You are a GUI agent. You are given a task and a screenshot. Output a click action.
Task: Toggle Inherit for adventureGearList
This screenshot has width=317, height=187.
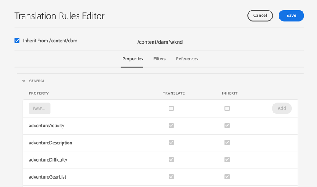[227, 176]
